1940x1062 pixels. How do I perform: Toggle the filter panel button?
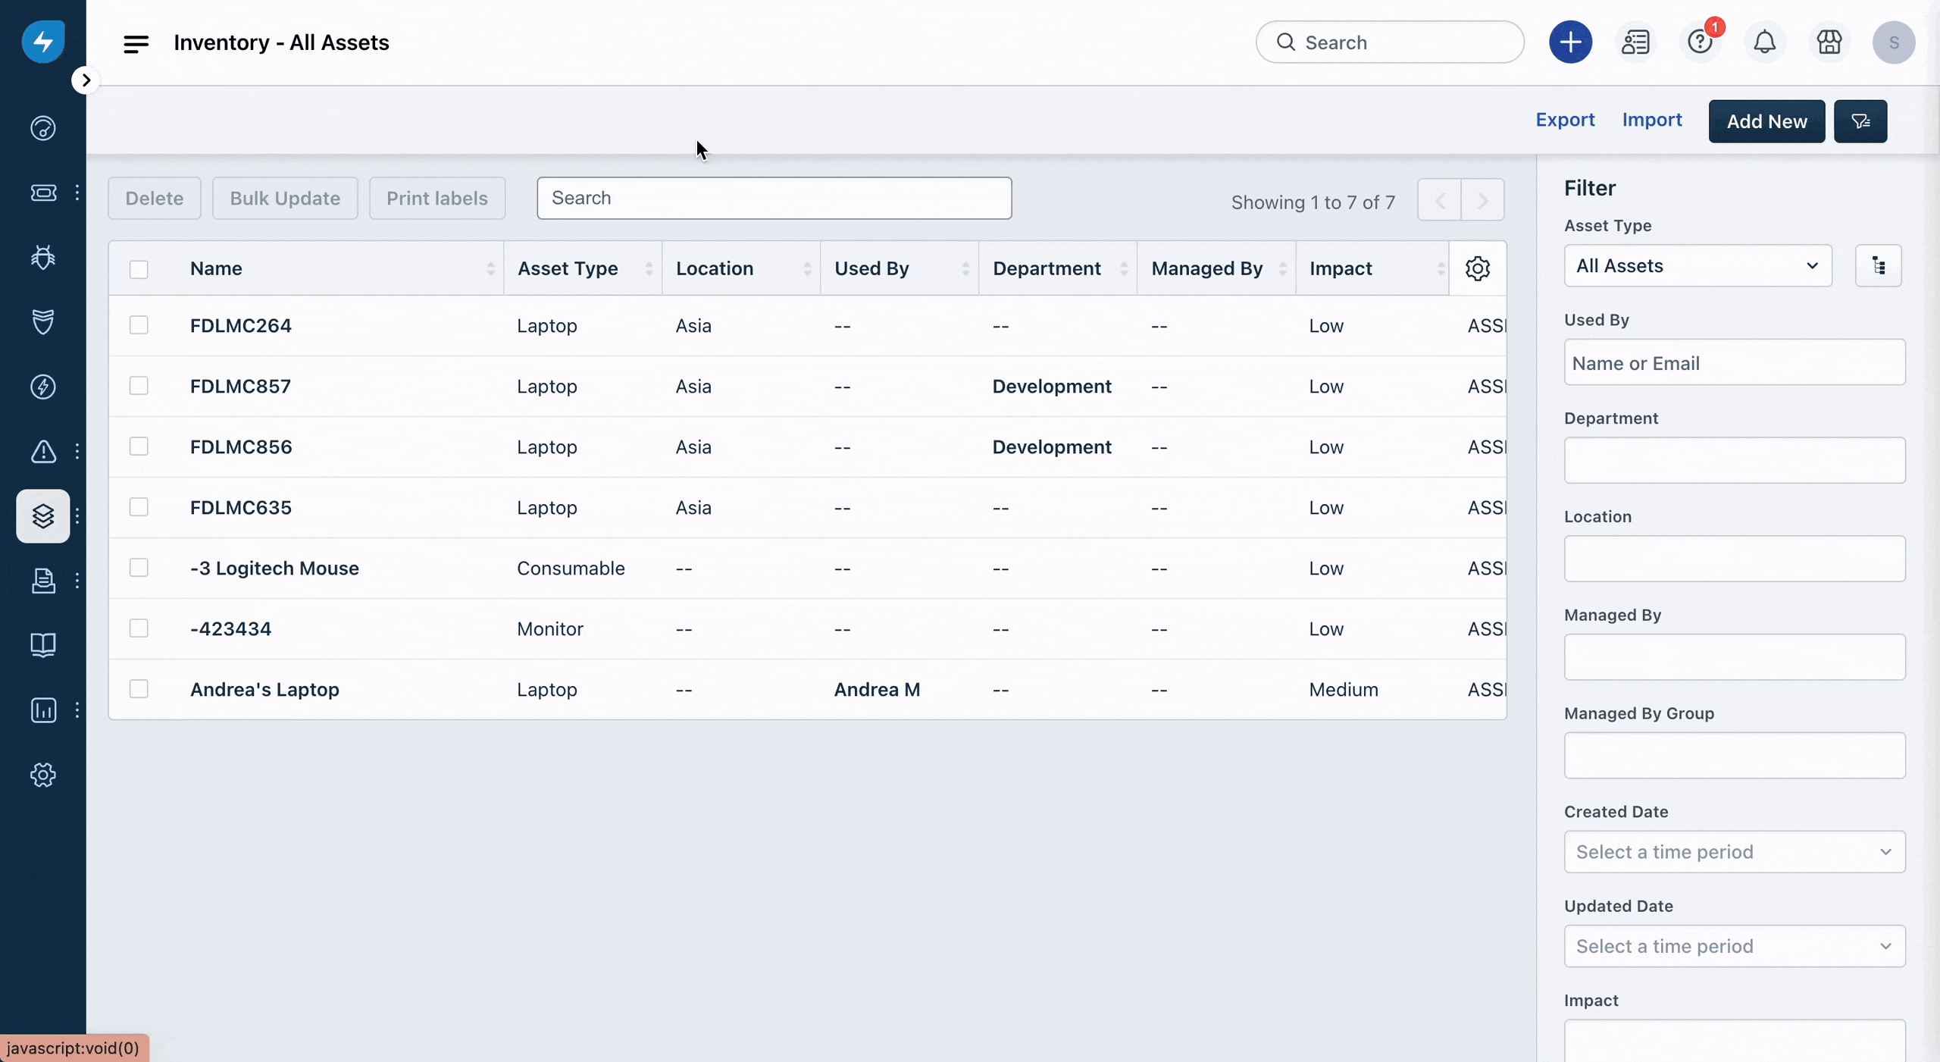(x=1860, y=121)
